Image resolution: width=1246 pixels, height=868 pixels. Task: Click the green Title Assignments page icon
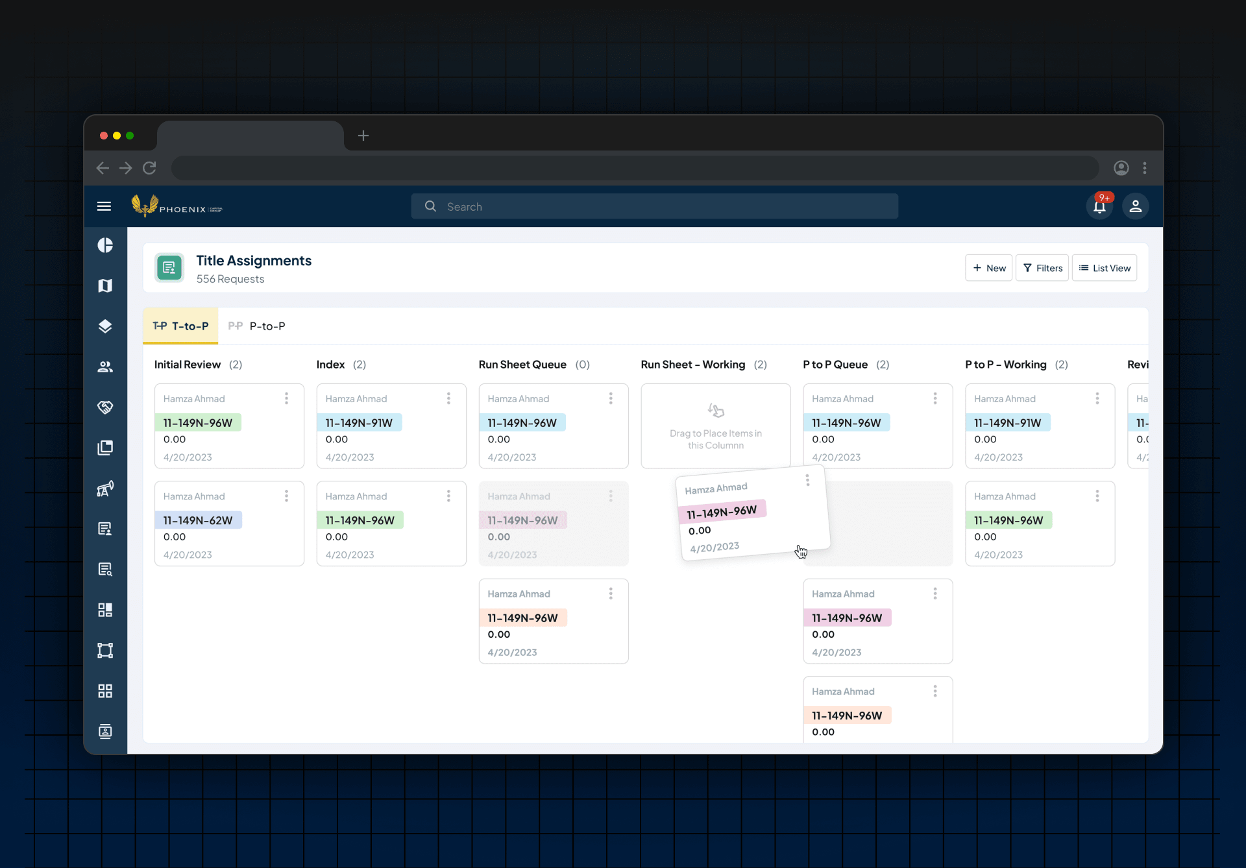click(x=169, y=267)
